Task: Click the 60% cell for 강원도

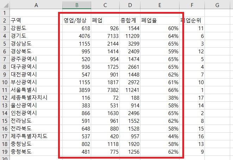Action: [x=160, y=28]
